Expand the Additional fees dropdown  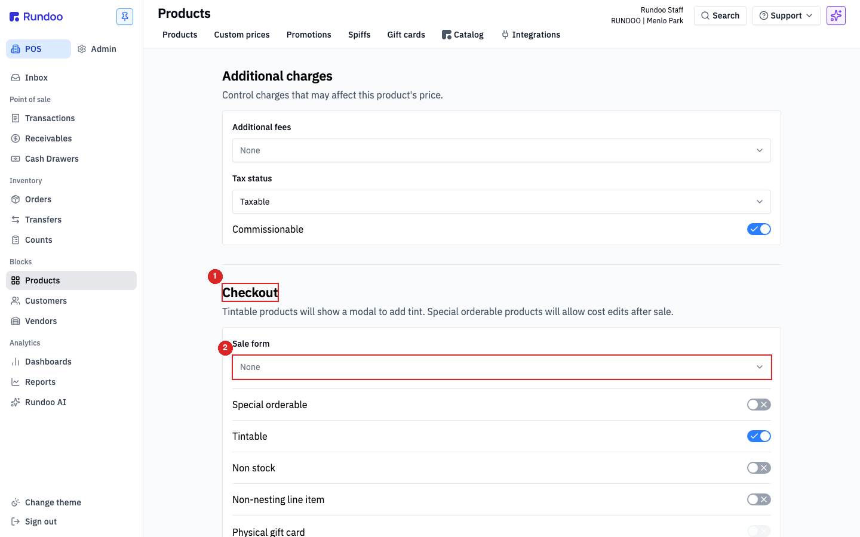pyautogui.click(x=502, y=150)
